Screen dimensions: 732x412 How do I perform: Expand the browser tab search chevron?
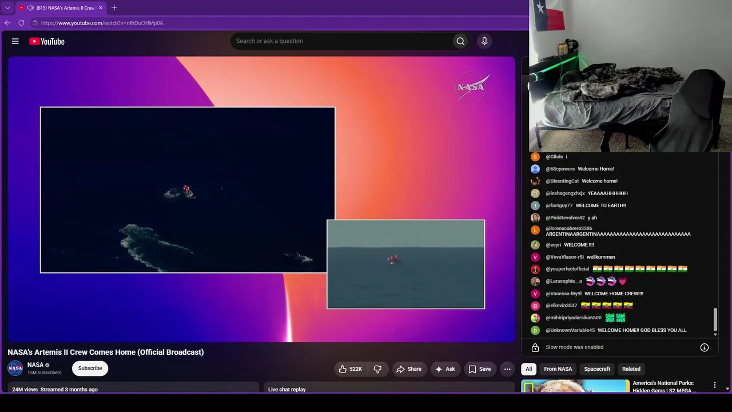[7, 8]
